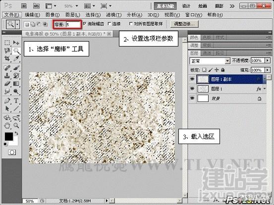
Task: Reset default foreground and background colors
Action: click(x=5, y=144)
